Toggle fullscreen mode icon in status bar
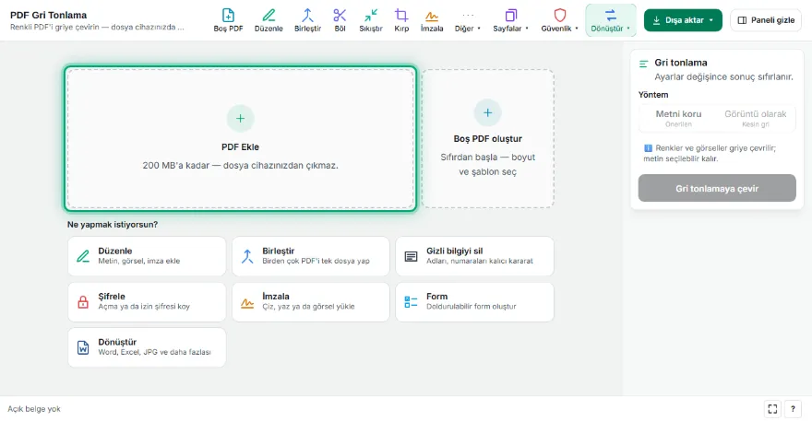Screen dimensions: 812x421 click(772, 409)
